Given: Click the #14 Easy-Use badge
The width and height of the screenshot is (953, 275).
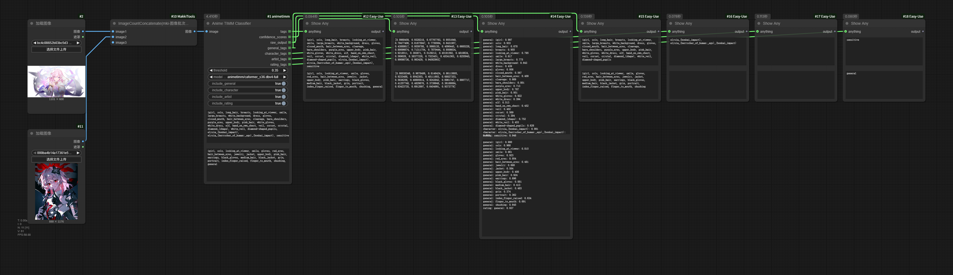Looking at the screenshot, I should [561, 16].
